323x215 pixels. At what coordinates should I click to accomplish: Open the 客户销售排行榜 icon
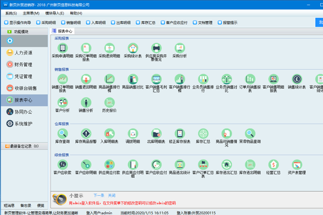click(x=180, y=79)
